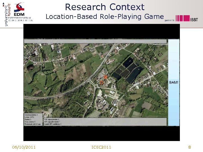Click the Universiteit Hasselt logo
Image resolution: width=203 pixels, height=152 pixels.
coord(6,14)
